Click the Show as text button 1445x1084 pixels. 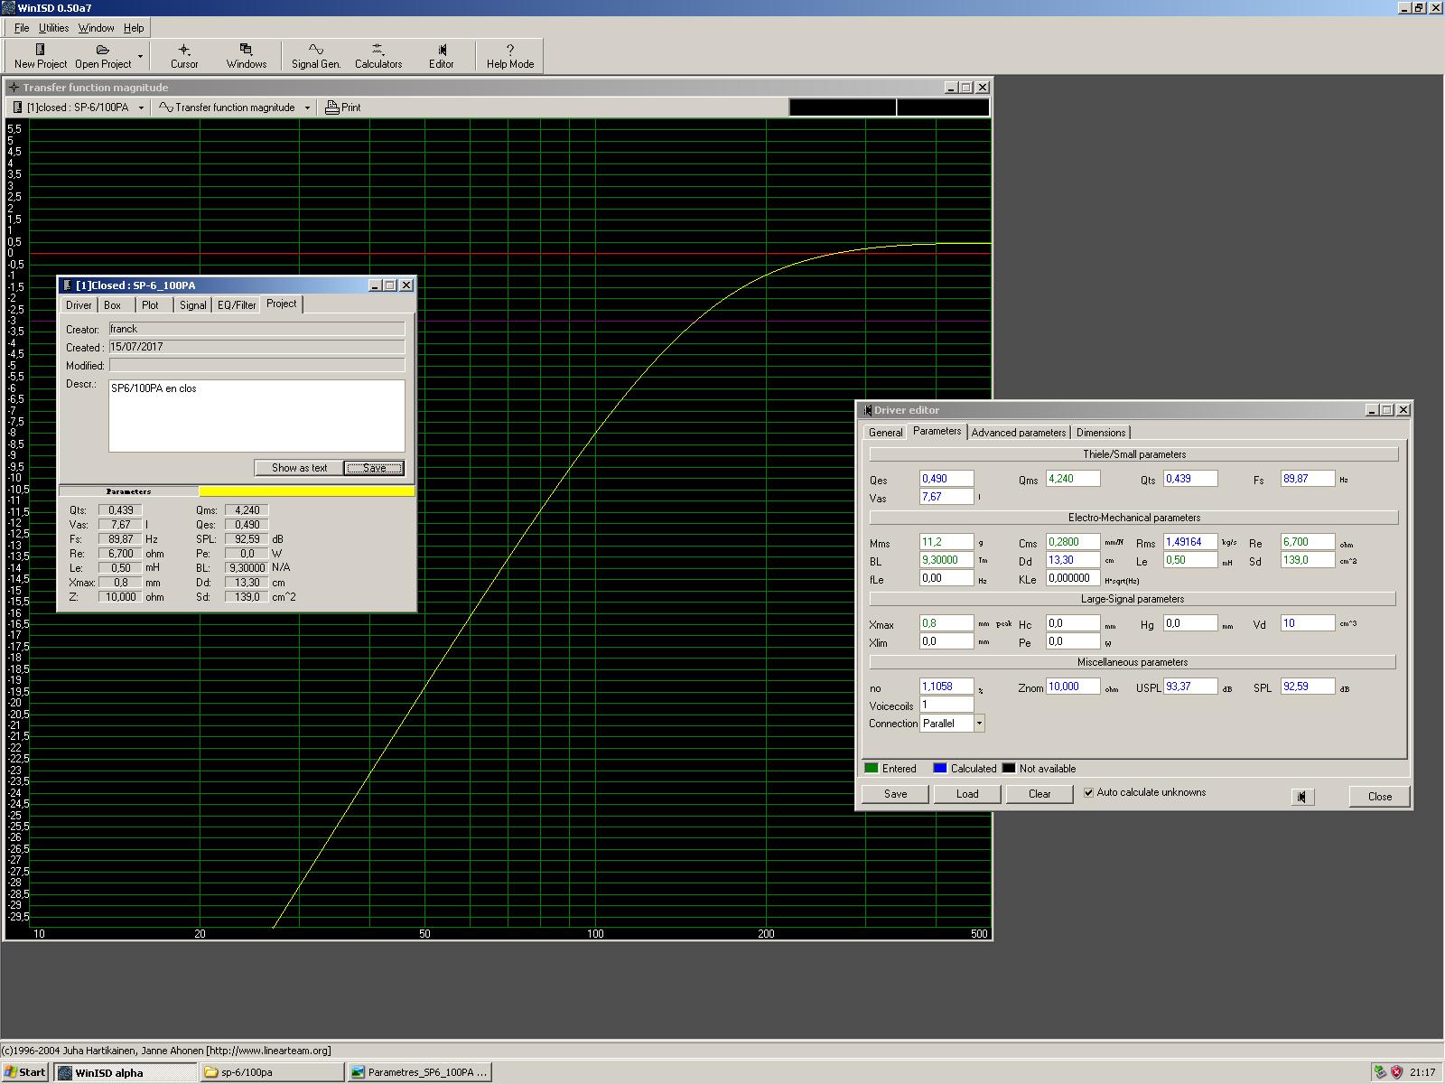tap(299, 468)
